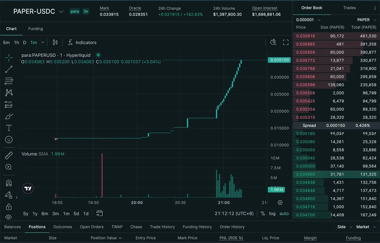This screenshot has width=380, height=243.
Task: Toggle log scale on chart
Action: tap(272, 214)
